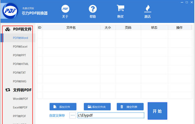The image size is (195, 124).
Task: Click the 激活 flame activation icon
Action: coord(147,9)
